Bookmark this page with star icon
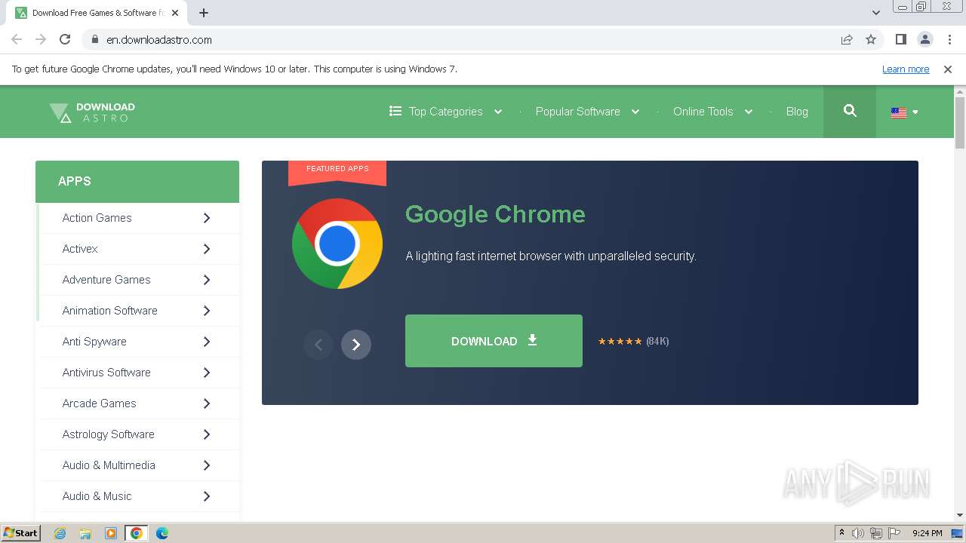 (871, 40)
